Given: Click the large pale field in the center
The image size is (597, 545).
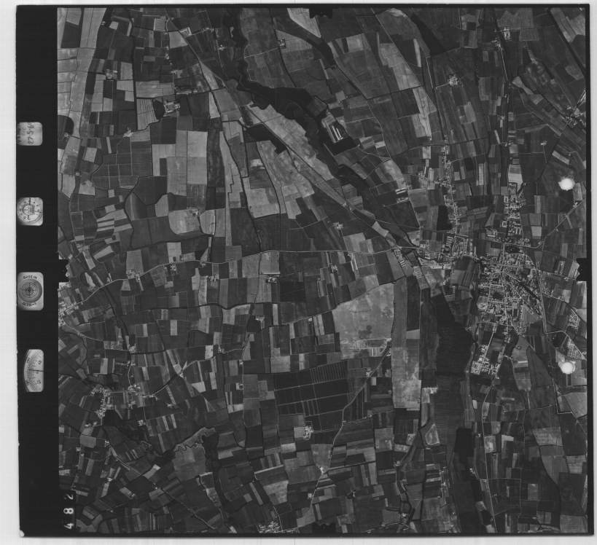Looking at the screenshot, I should coord(362,319).
